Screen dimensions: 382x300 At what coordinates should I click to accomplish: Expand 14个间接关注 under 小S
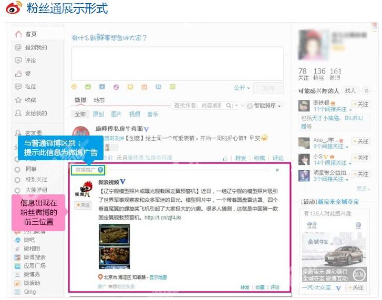click(332, 163)
